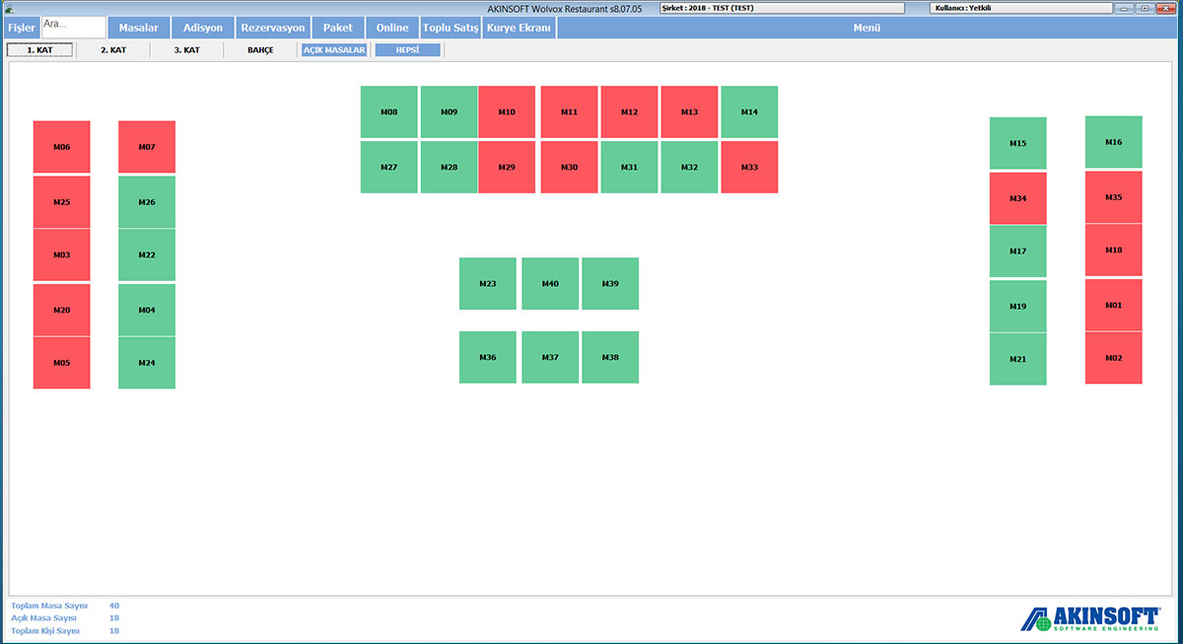Viewport: 1183px width, 644px height.
Task: Go to the Rezervasyon tab
Action: [273, 28]
